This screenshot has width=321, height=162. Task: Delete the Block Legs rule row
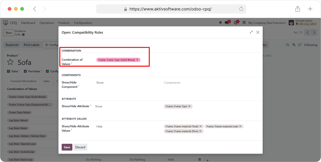[x=199, y=160]
